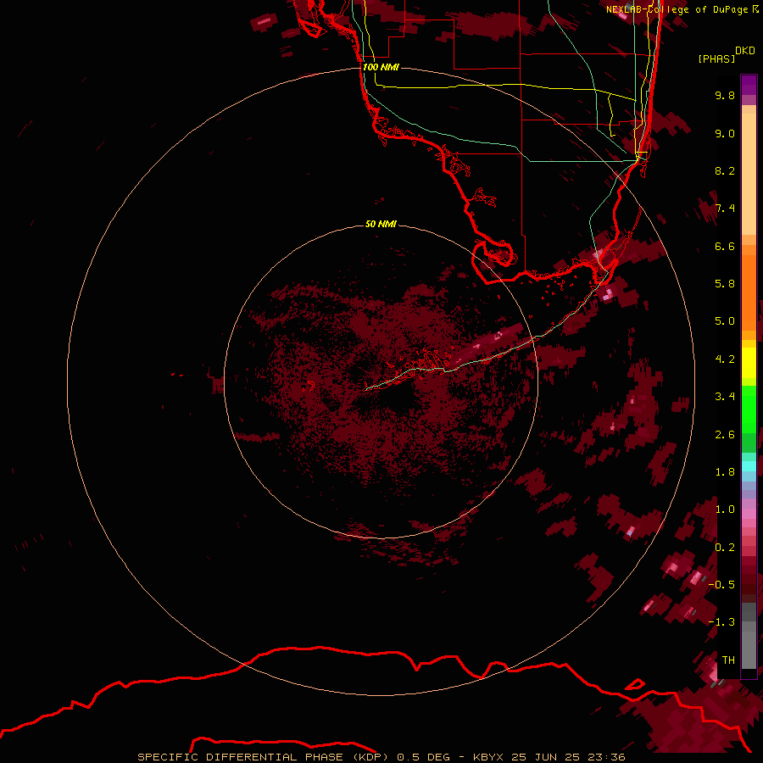Image resolution: width=763 pixels, height=763 pixels.
Task: Click the 9.0 value on the scale
Action: tap(725, 133)
